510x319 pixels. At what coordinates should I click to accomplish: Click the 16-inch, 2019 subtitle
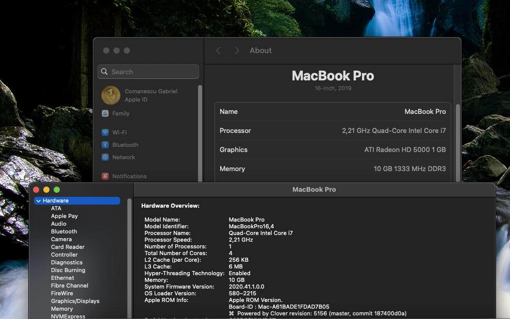[x=333, y=88]
